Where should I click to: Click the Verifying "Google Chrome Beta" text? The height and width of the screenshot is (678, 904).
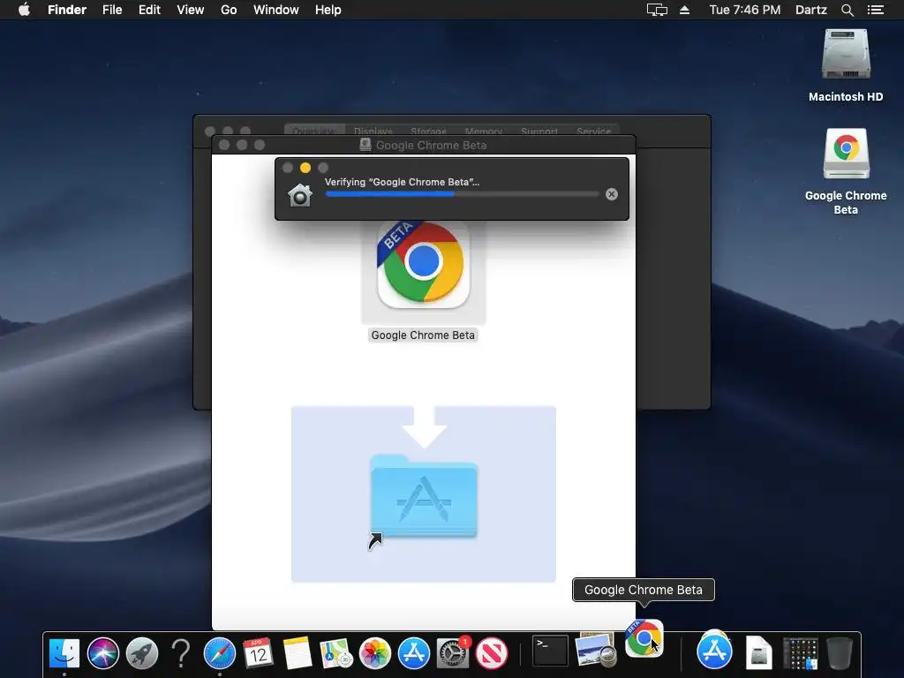click(402, 182)
